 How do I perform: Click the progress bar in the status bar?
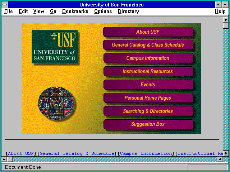pyautogui.click(x=208, y=167)
